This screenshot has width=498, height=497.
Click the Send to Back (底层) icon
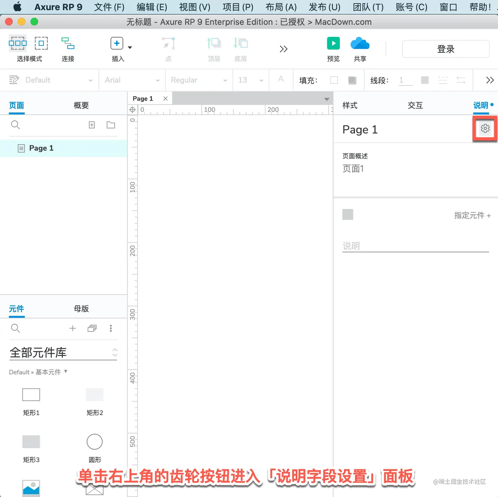240,43
